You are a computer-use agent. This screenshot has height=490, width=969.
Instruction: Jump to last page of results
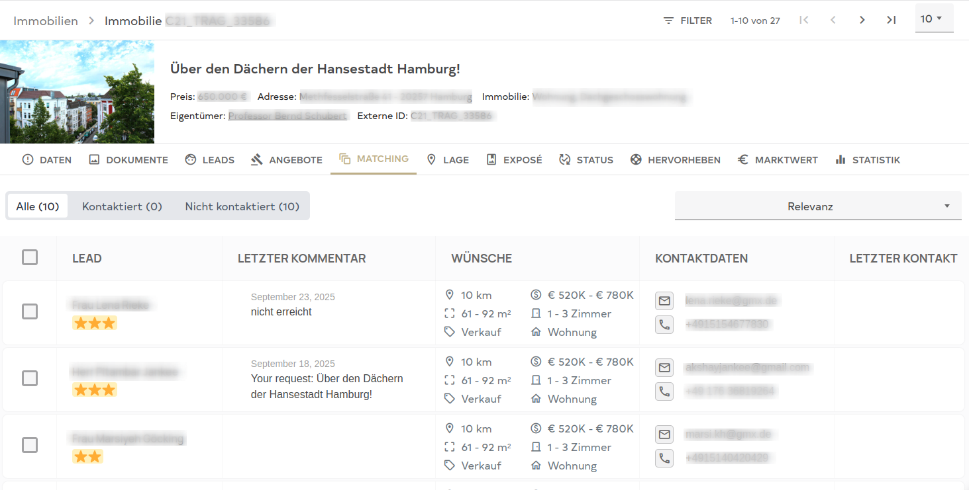pyautogui.click(x=891, y=20)
